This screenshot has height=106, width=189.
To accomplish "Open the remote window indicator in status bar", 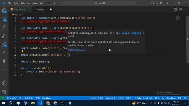I will pyautogui.click(x=3, y=98).
